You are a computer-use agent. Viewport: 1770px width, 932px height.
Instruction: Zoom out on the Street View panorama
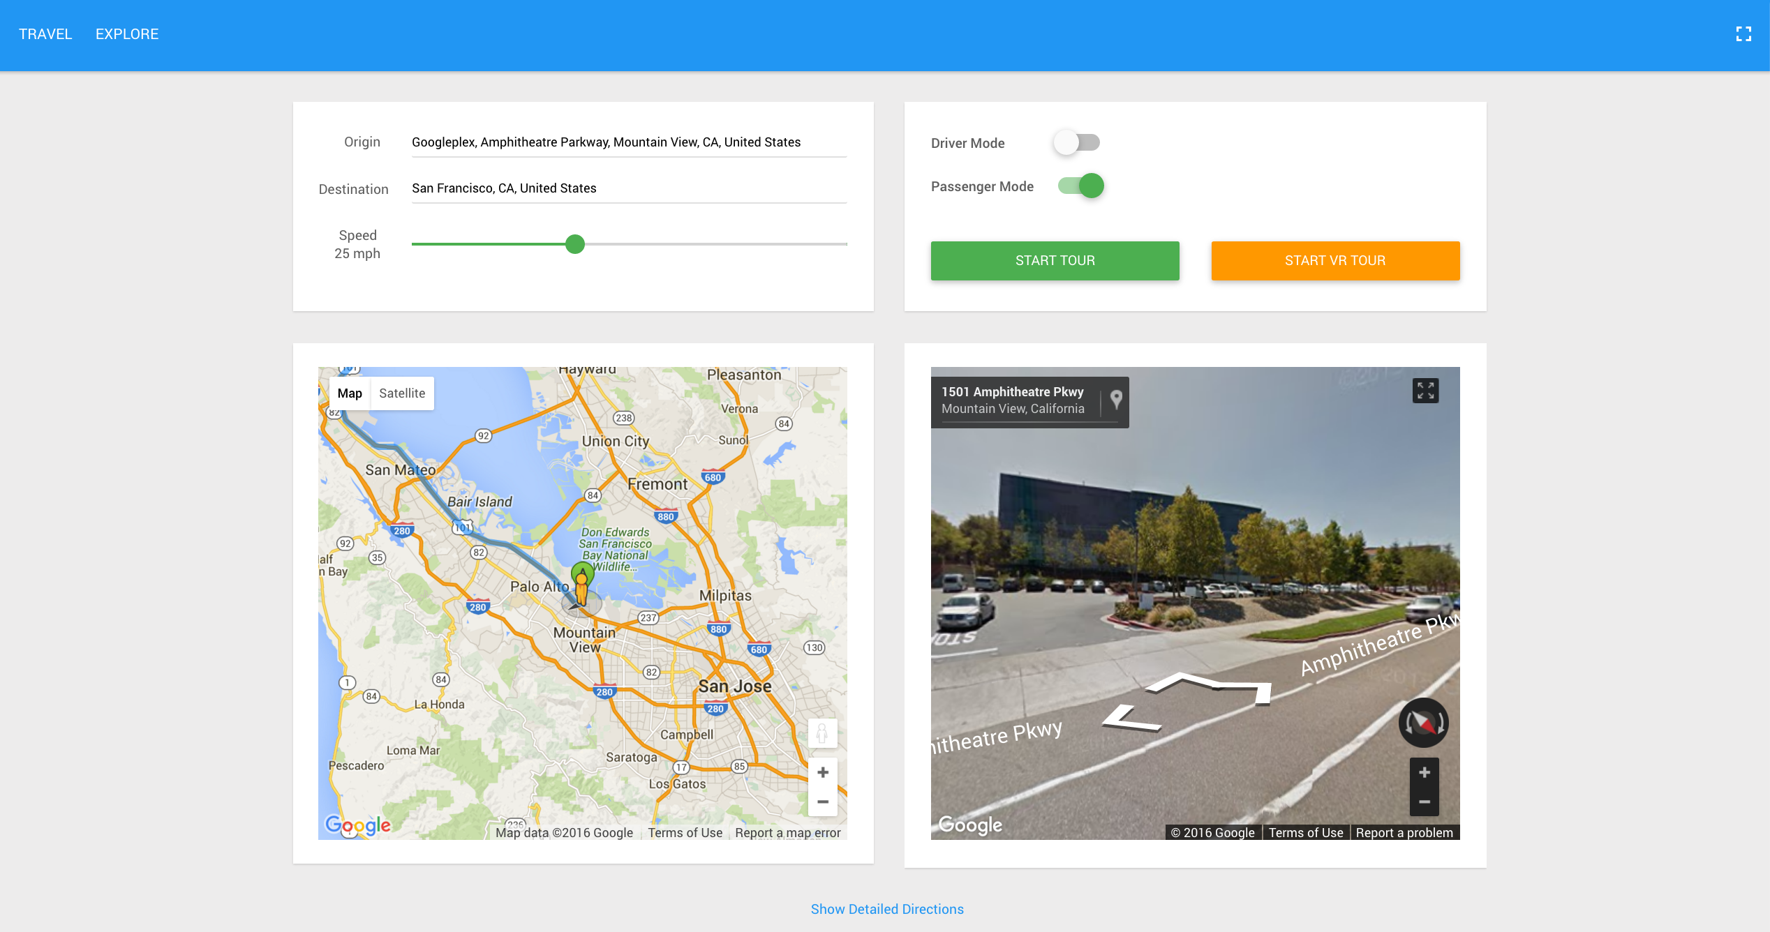[1424, 802]
